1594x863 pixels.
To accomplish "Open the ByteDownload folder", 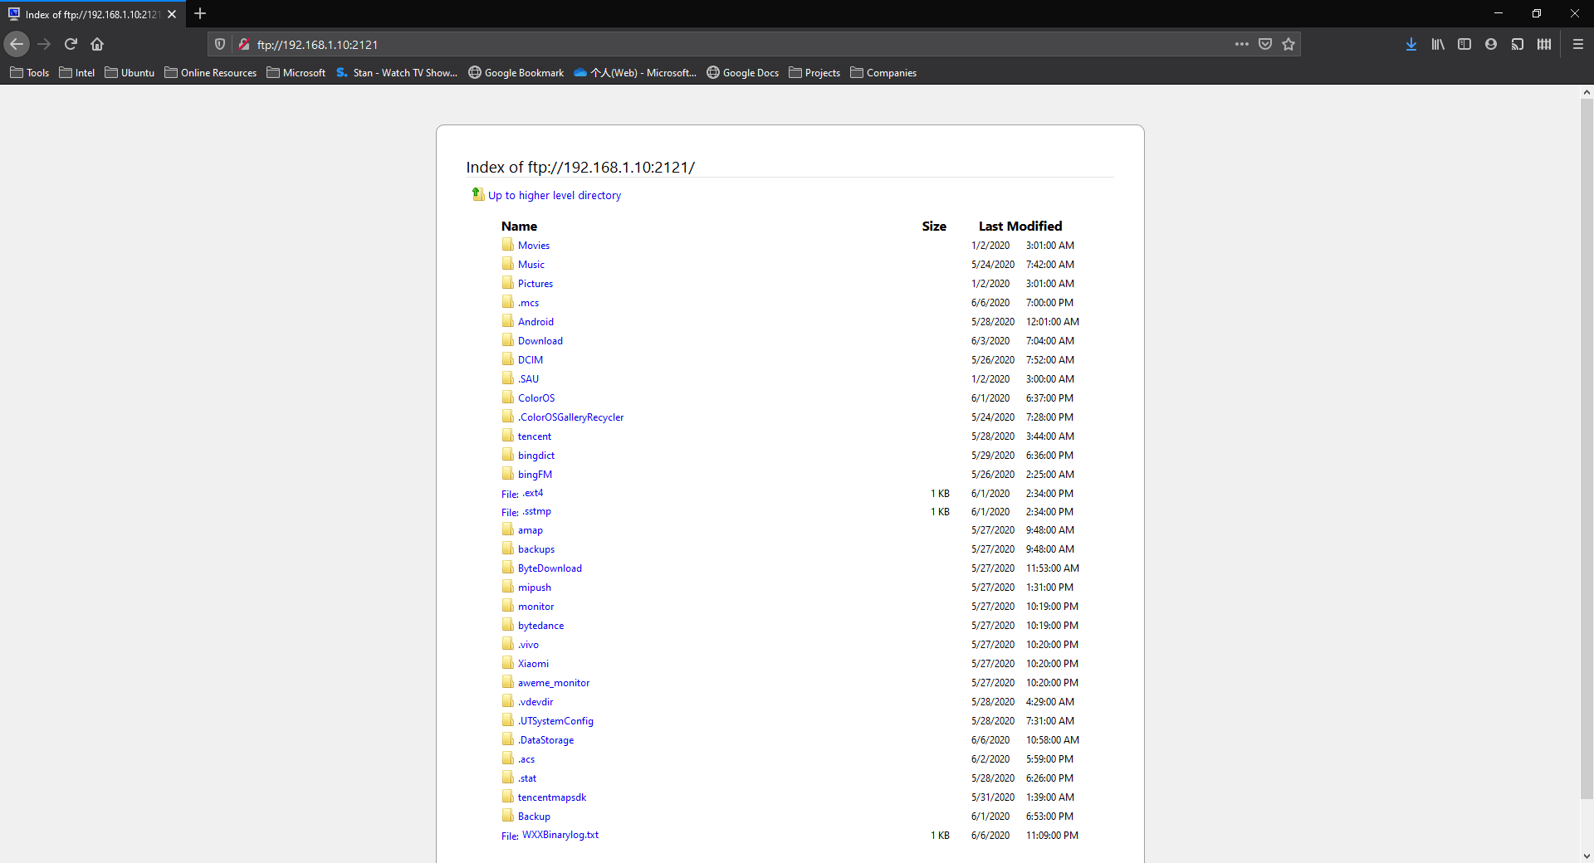I will point(550,568).
